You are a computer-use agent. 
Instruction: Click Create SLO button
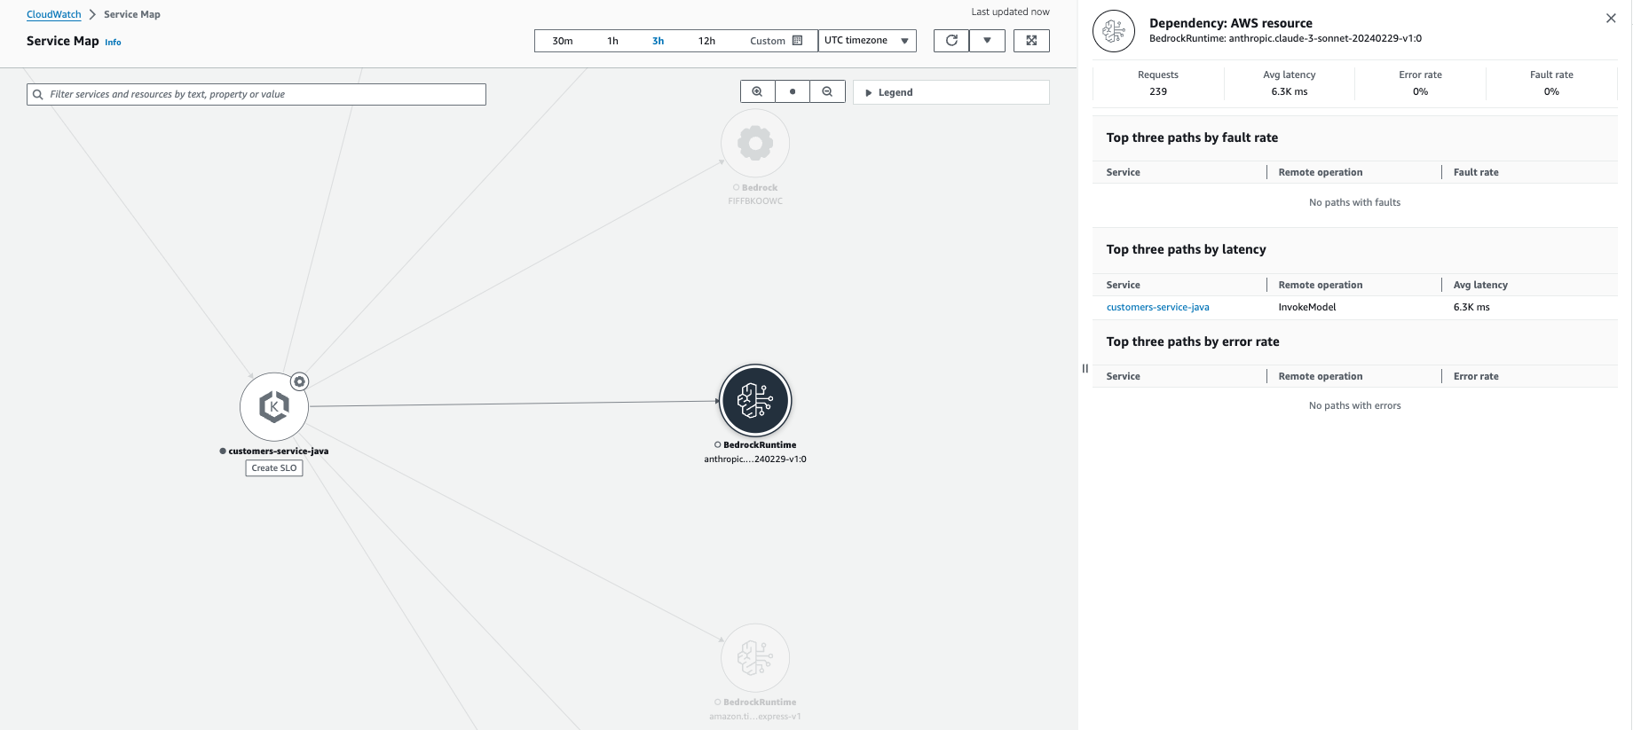[274, 468]
